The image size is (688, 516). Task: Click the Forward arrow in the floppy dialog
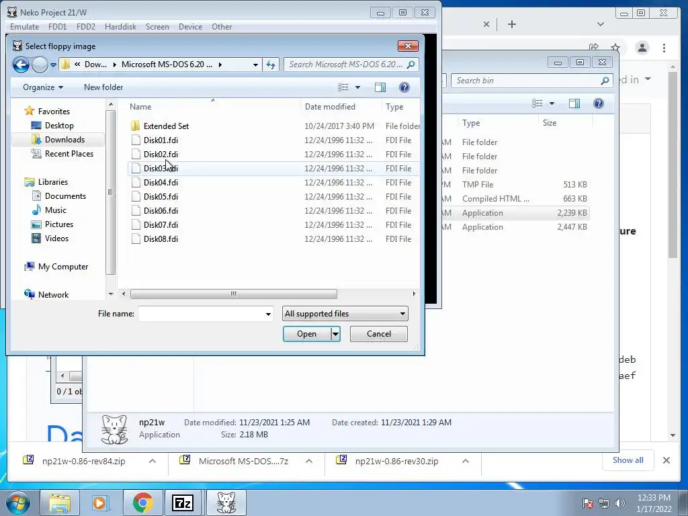(40, 65)
